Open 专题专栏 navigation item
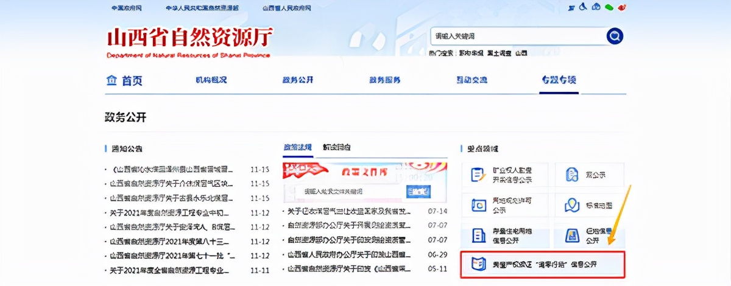This screenshot has height=286, width=731. [559, 80]
